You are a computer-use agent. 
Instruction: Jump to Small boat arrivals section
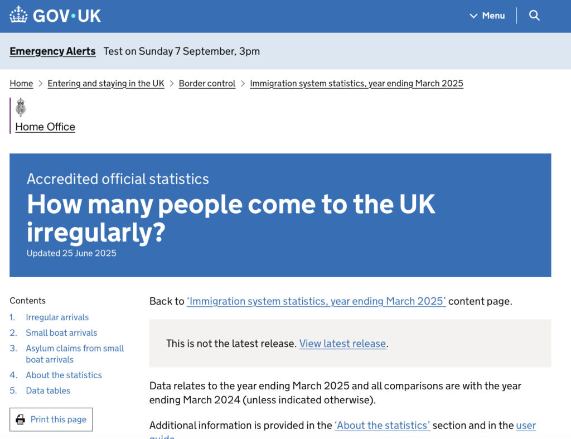pos(61,333)
